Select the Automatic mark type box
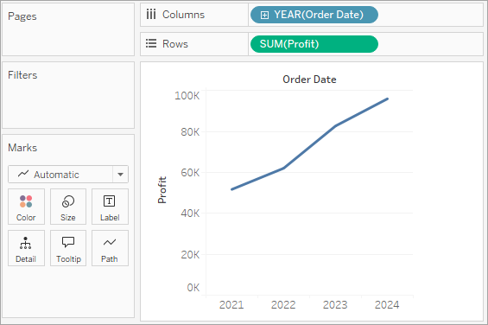The height and width of the screenshot is (325, 488). (x=68, y=175)
